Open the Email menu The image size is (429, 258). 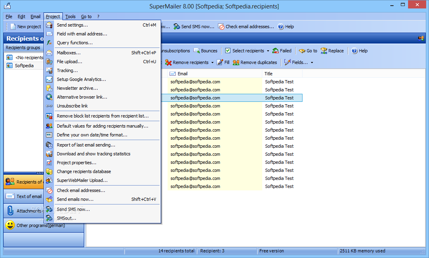tap(35, 17)
